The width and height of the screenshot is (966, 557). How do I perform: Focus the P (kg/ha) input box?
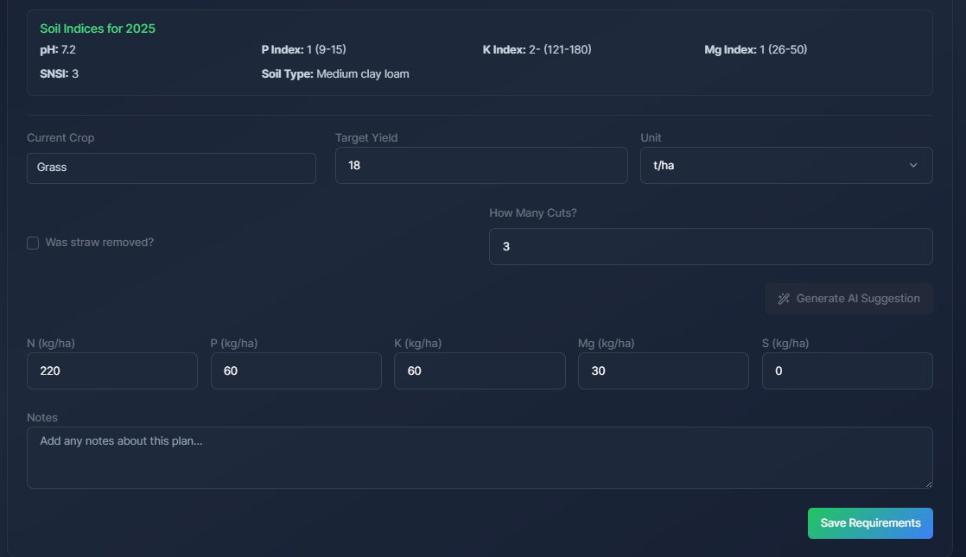point(296,371)
